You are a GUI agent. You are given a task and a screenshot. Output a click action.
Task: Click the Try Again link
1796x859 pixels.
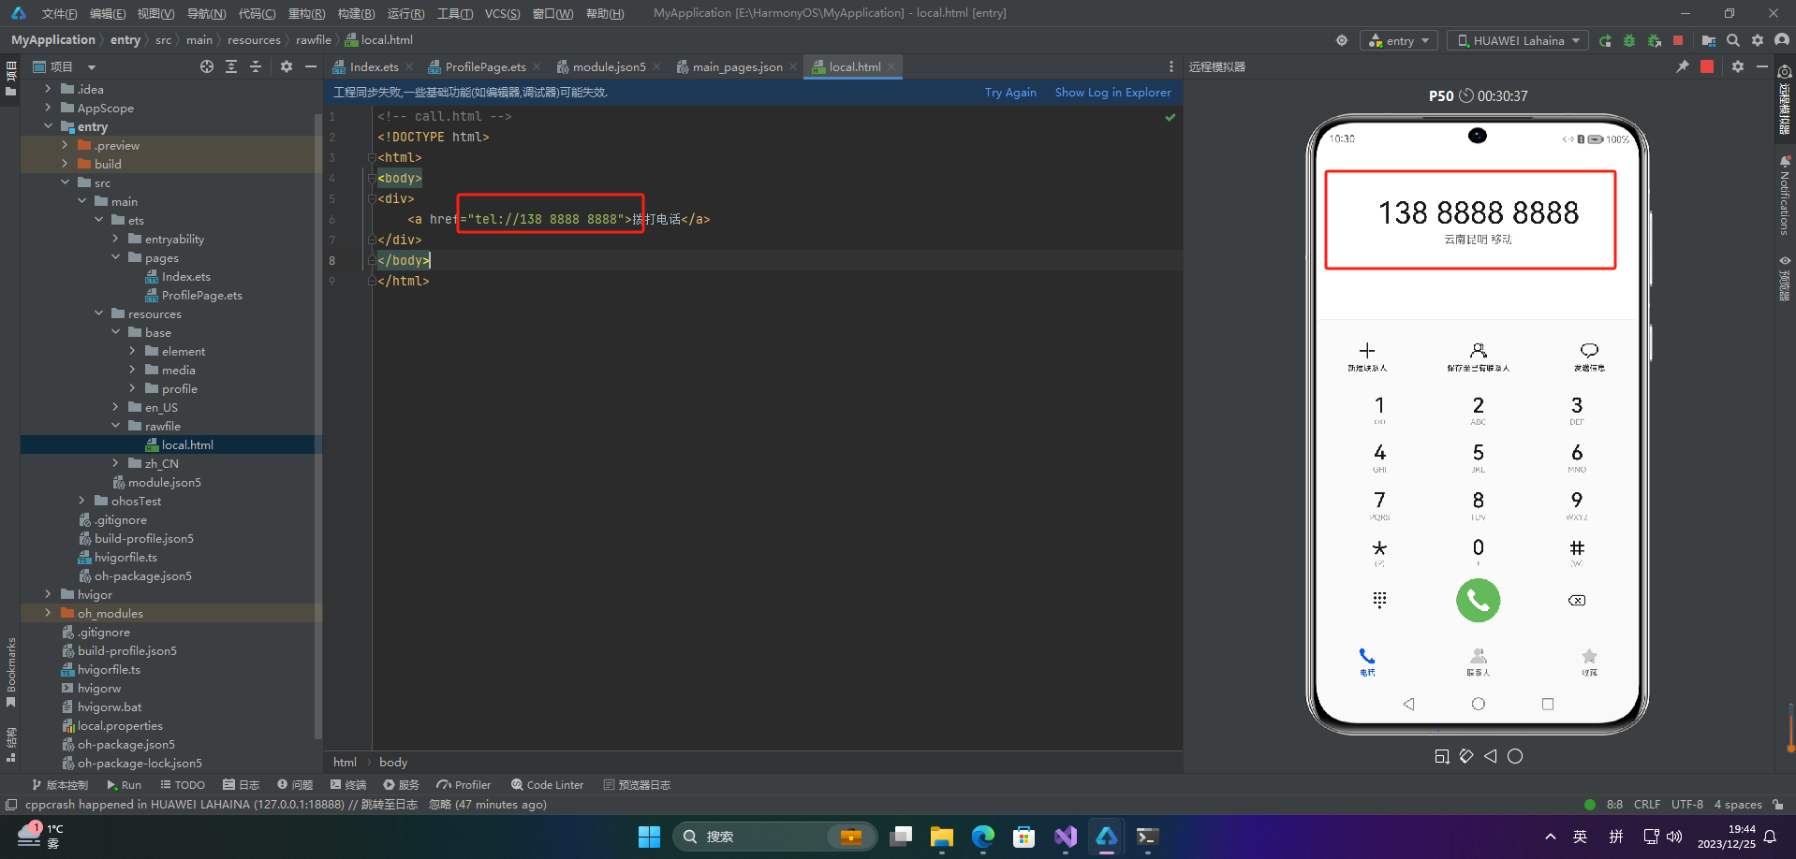tap(1010, 92)
